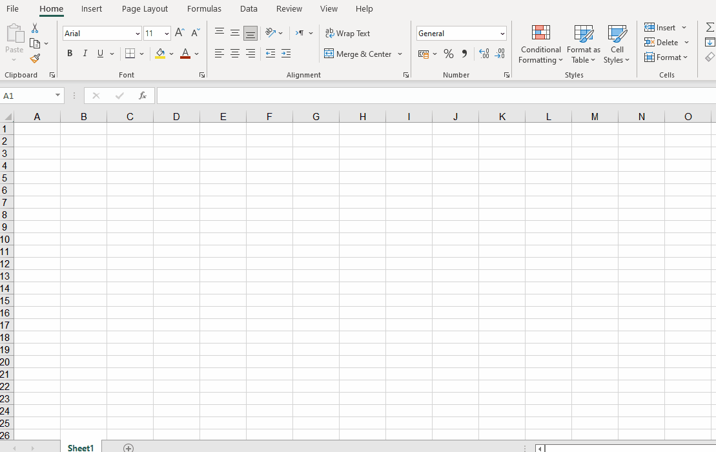Click the Cut scissors icon
The width and height of the screenshot is (716, 452).
point(35,28)
